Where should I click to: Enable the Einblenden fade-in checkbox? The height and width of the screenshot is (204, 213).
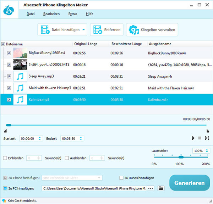point(5,158)
